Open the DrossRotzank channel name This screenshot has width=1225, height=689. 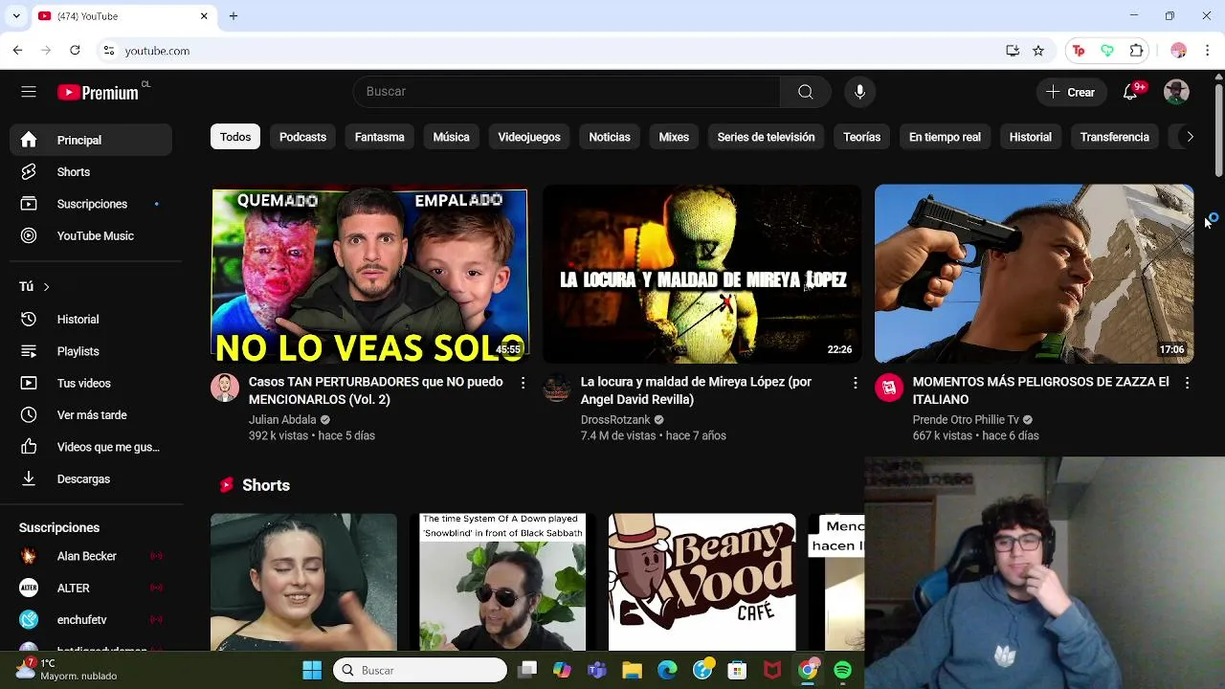point(615,420)
